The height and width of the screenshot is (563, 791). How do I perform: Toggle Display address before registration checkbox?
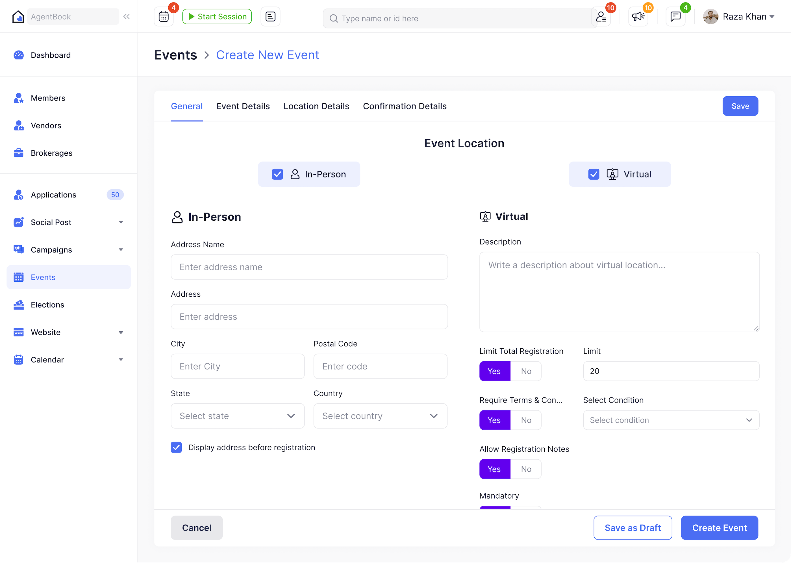pyautogui.click(x=177, y=447)
